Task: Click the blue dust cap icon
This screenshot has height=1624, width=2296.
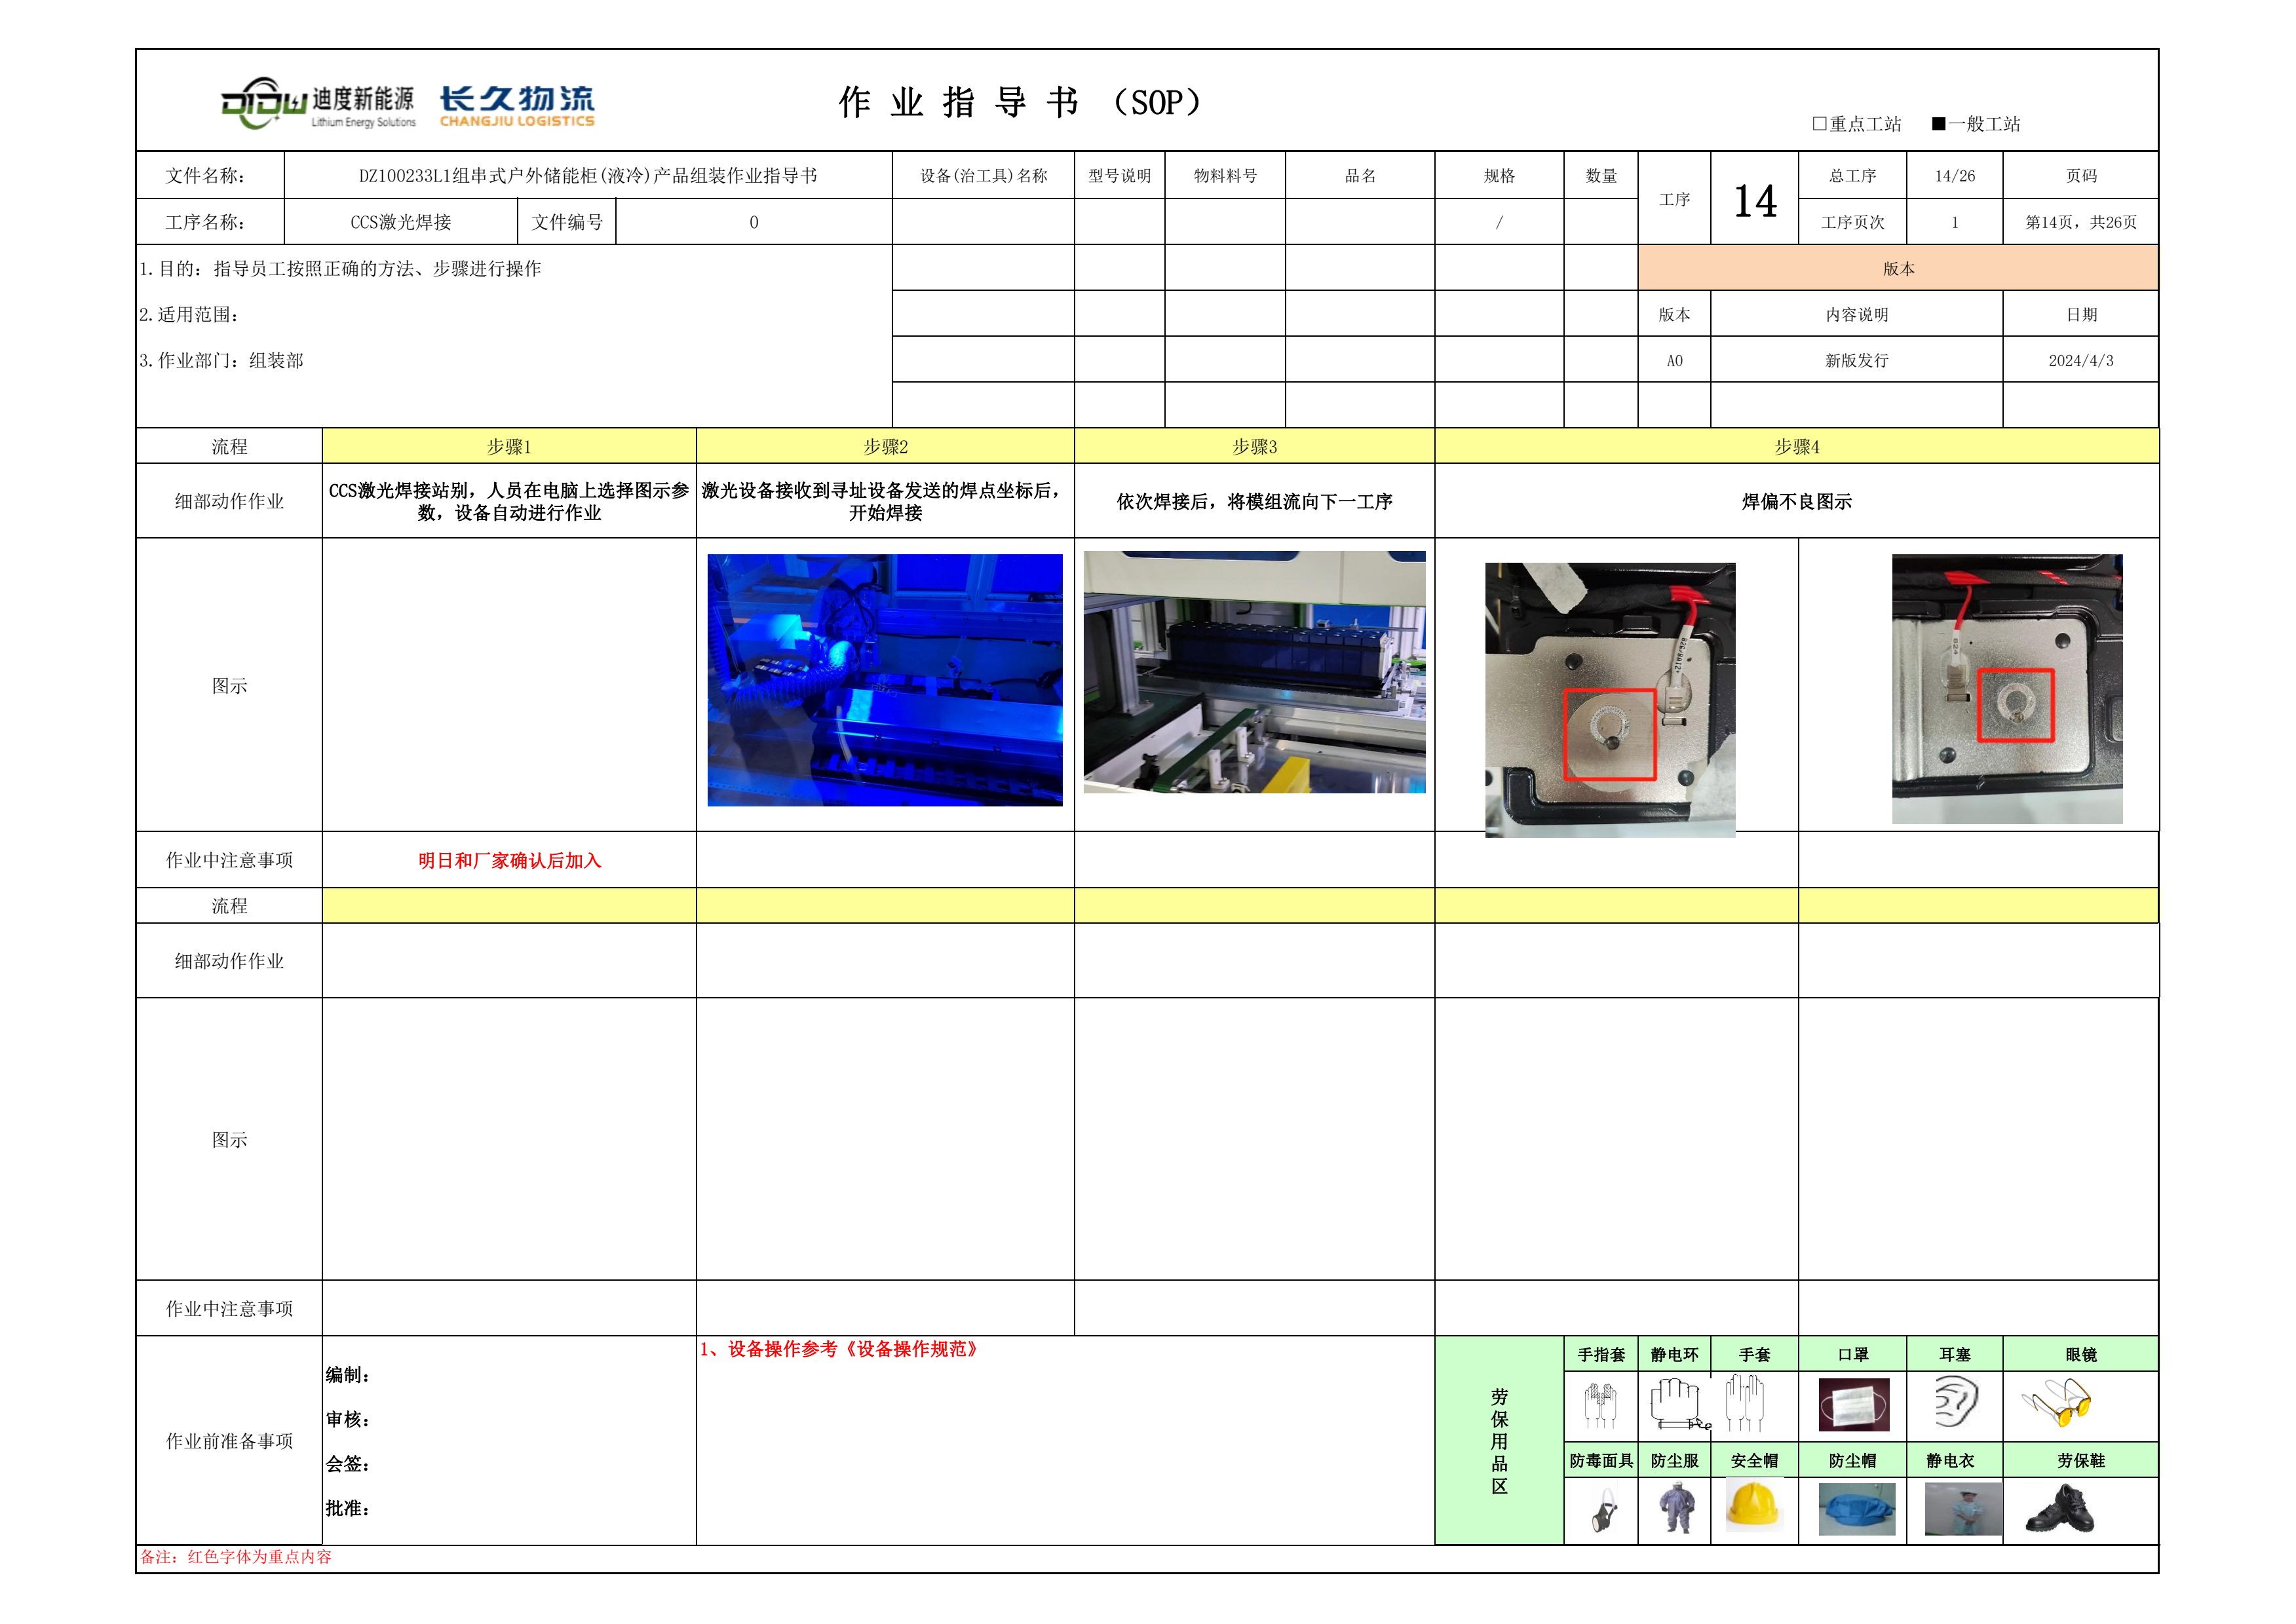Action: 1856,1509
